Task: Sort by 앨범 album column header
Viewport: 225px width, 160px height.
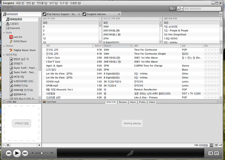Action: [x=157, y=46]
